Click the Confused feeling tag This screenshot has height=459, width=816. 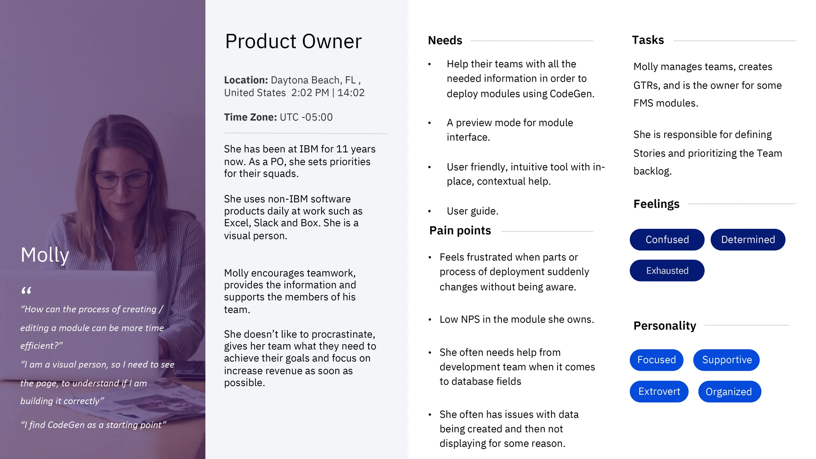tap(667, 240)
